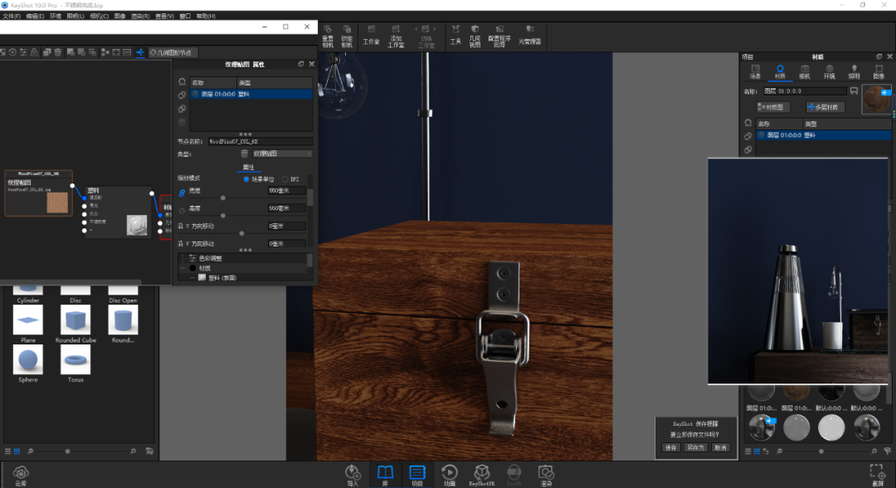
Task: Click refresh icon beside graph properties list
Action: click(x=182, y=81)
